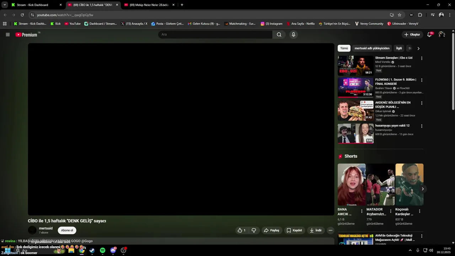Open options for MATADOR short
Image resolution: width=455 pixels, height=256 pixels.
pos(391,211)
